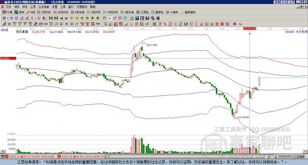
Task: Select the pencil drawing tool
Action: [x=4, y=24]
